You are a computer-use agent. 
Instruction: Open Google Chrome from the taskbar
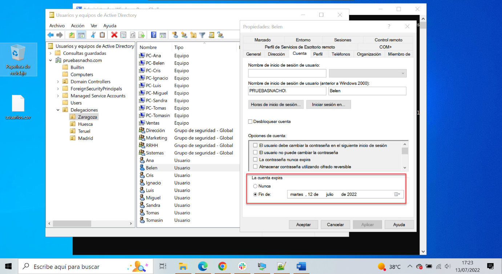pos(222,266)
